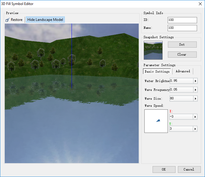Expand the Wave Frequency dropdown arrow

coord(195,90)
